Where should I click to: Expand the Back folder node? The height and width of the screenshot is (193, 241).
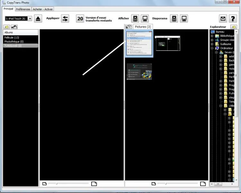point(220,60)
